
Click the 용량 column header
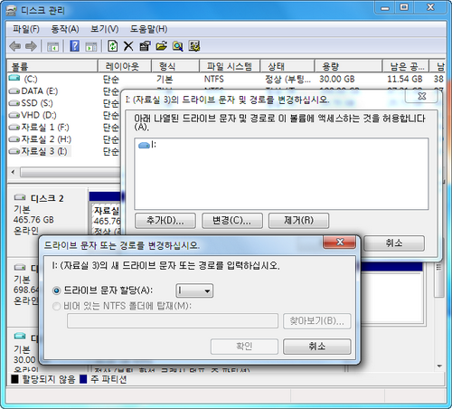click(x=349, y=66)
